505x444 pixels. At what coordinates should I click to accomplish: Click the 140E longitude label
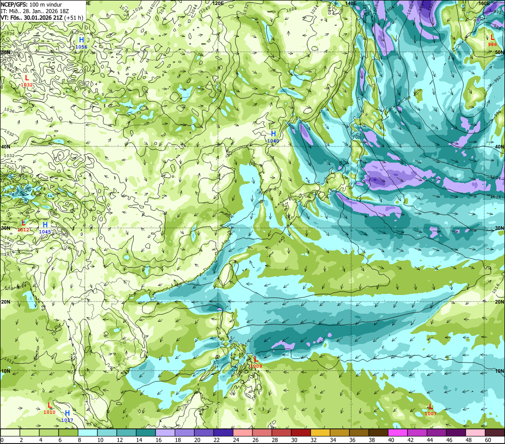click(x=350, y=3)
